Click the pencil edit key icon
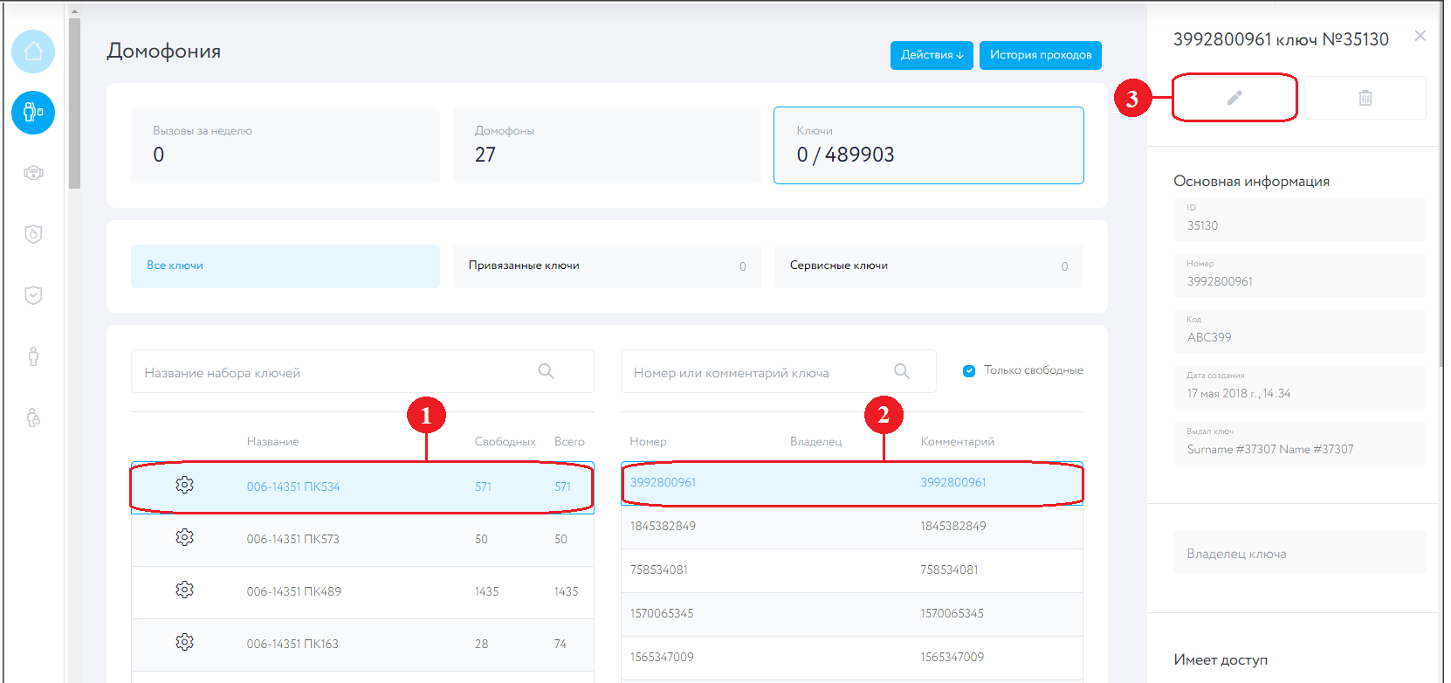Image resolution: width=1451 pixels, height=683 pixels. (1234, 98)
